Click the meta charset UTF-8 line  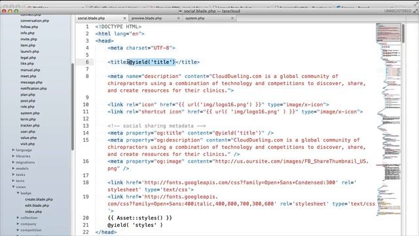[x=141, y=48]
